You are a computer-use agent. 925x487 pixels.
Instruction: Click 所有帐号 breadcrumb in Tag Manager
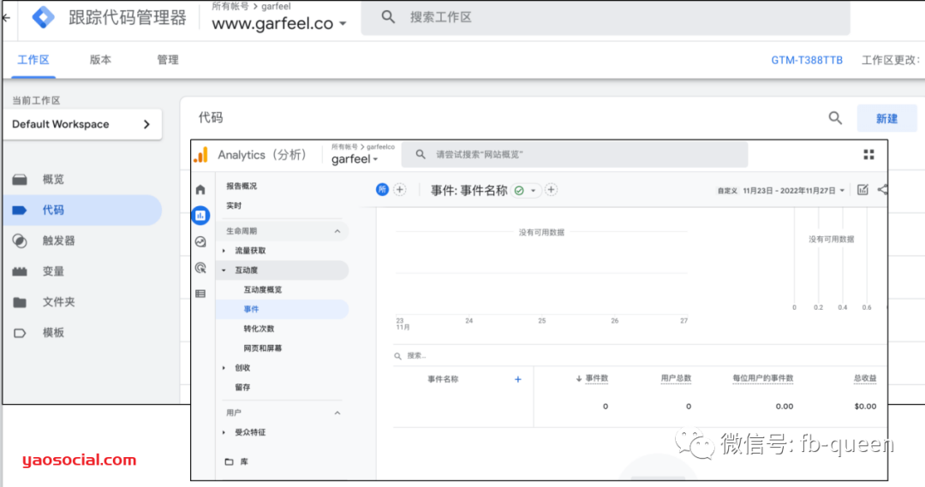[230, 7]
